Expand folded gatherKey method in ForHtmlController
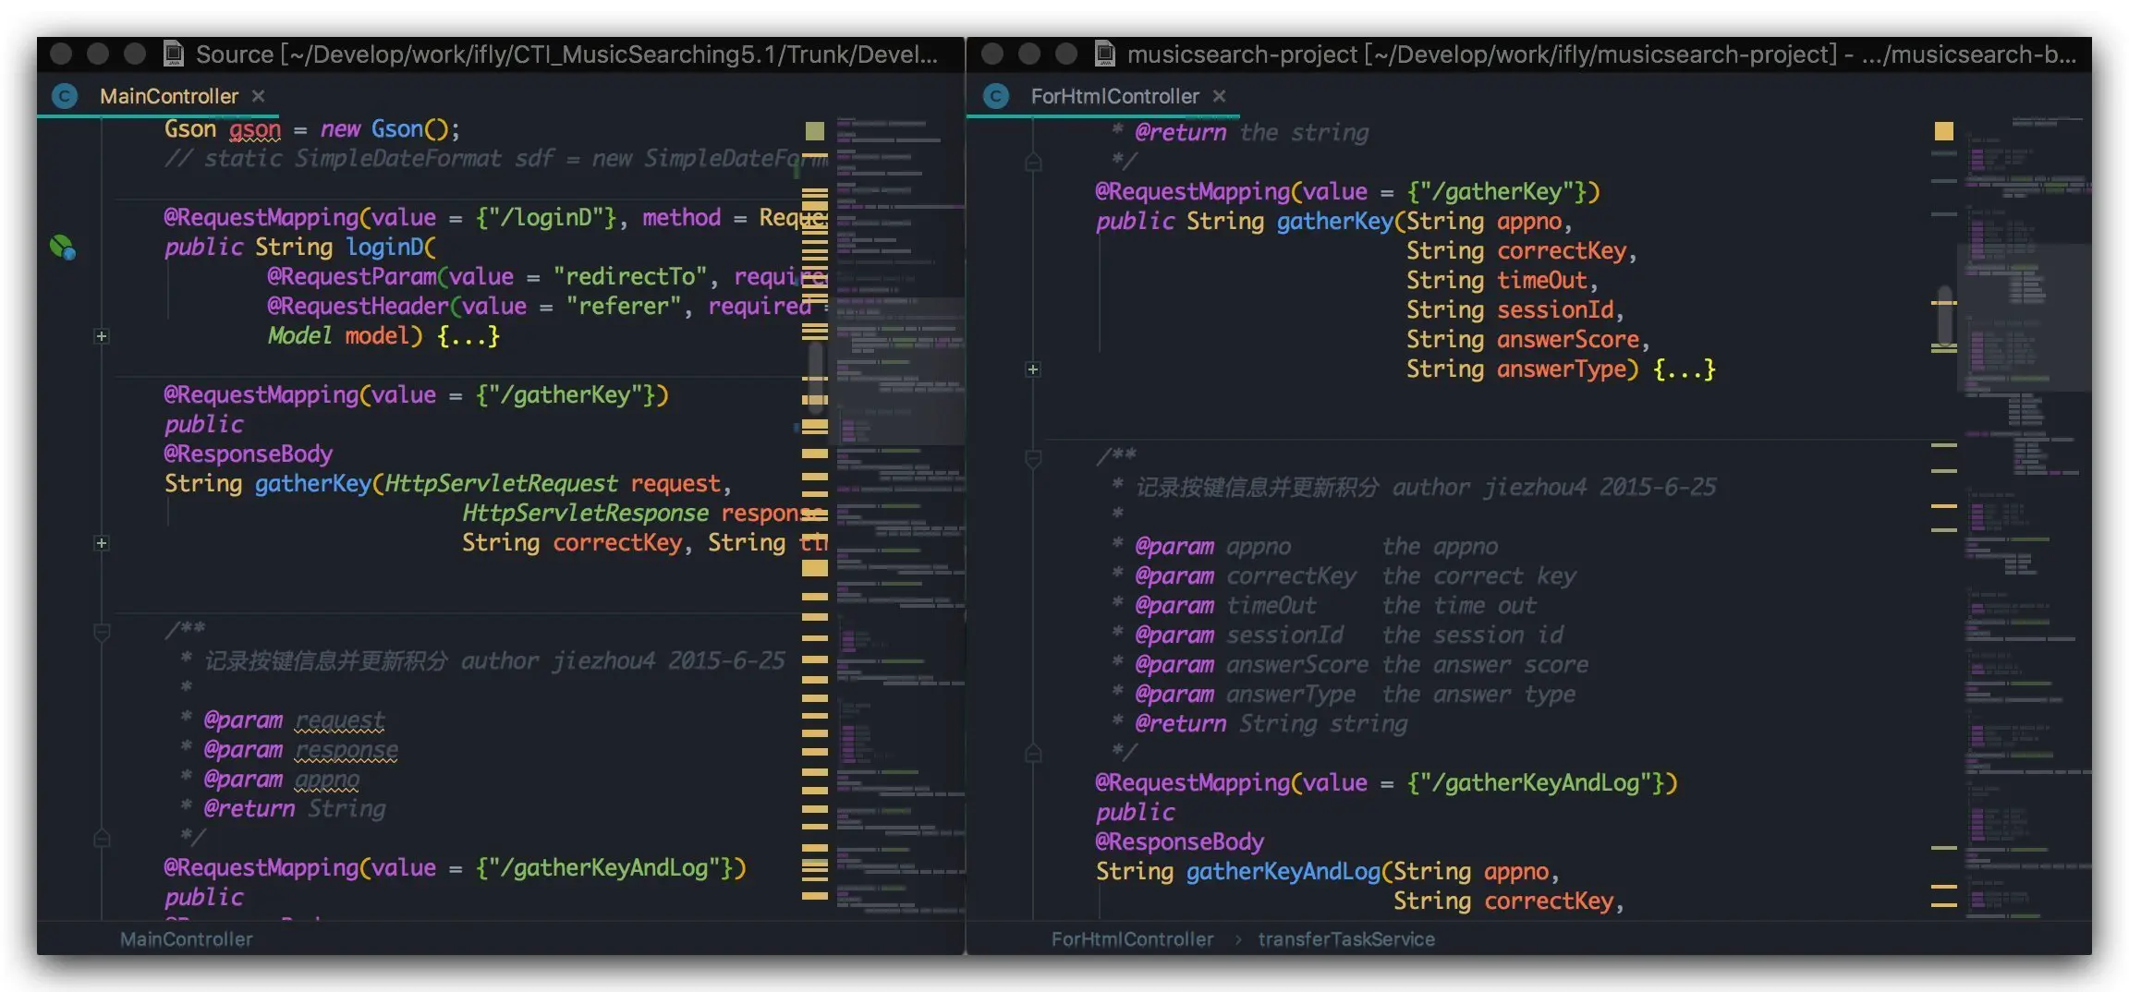The image size is (2129, 992). click(1033, 369)
